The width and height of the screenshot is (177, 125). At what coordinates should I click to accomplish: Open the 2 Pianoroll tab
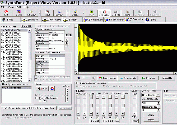click(31, 20)
